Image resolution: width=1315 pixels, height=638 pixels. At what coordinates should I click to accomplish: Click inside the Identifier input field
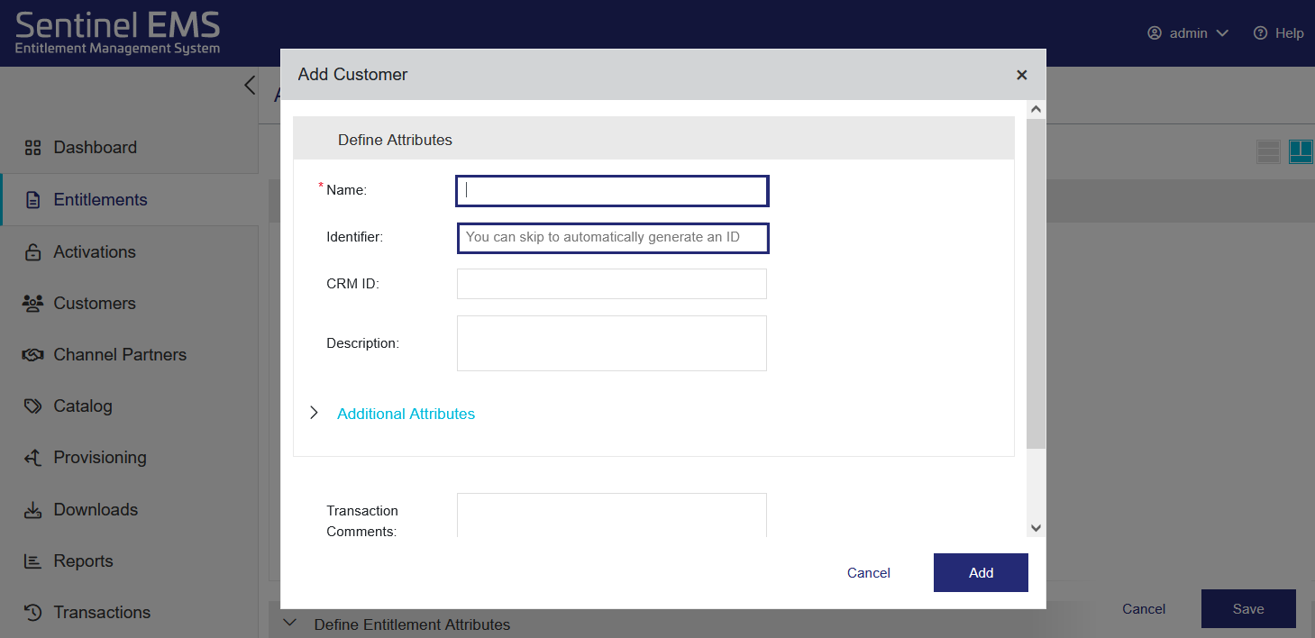[612, 237]
